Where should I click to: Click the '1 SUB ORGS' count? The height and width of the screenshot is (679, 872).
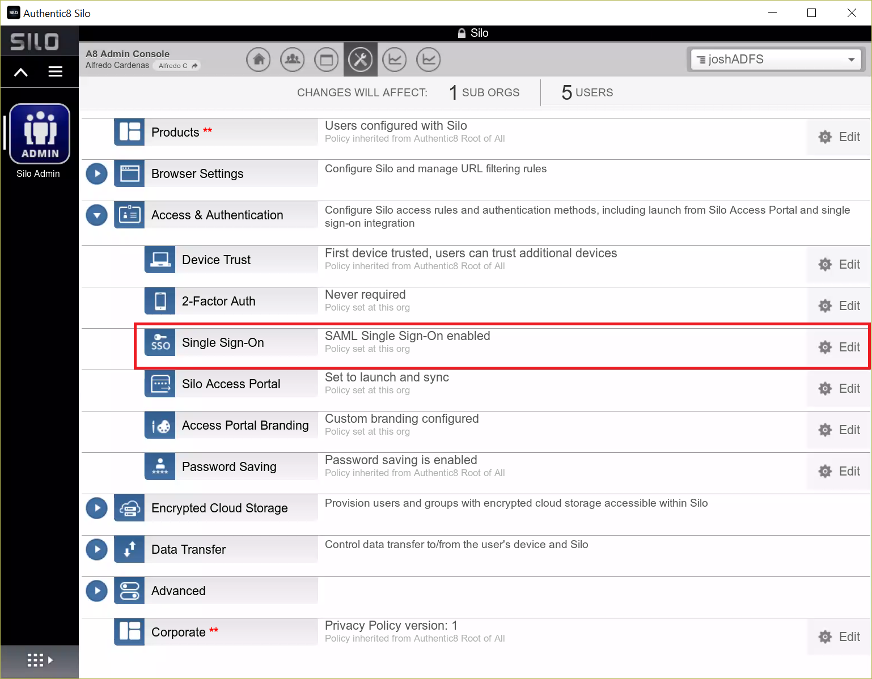(x=484, y=92)
